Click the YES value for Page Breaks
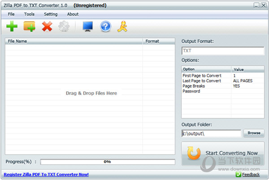 [x=236, y=86]
